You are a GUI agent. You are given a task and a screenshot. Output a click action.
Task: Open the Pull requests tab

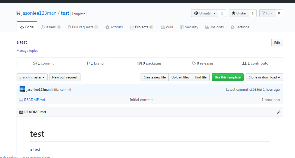pos(83,27)
